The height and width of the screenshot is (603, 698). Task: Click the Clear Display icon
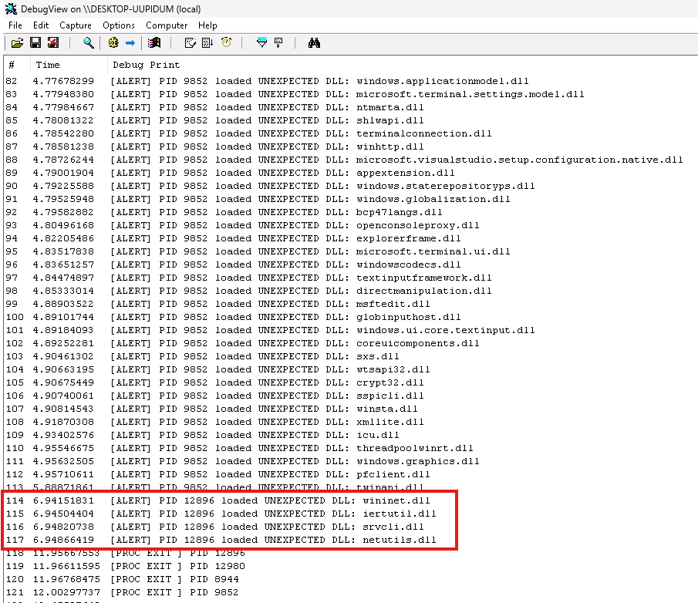191,43
